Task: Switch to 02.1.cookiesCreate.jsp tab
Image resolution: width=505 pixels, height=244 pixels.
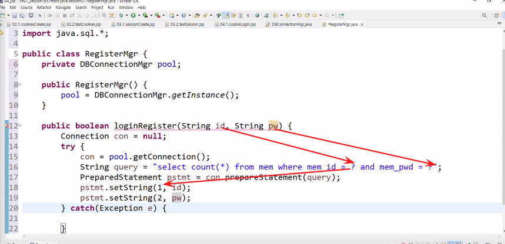Action: tap(28, 25)
